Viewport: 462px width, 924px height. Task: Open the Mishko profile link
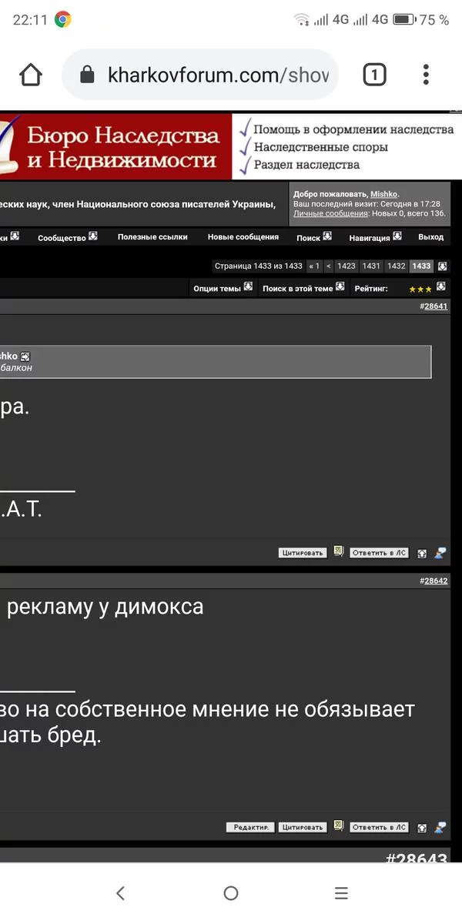coord(383,194)
